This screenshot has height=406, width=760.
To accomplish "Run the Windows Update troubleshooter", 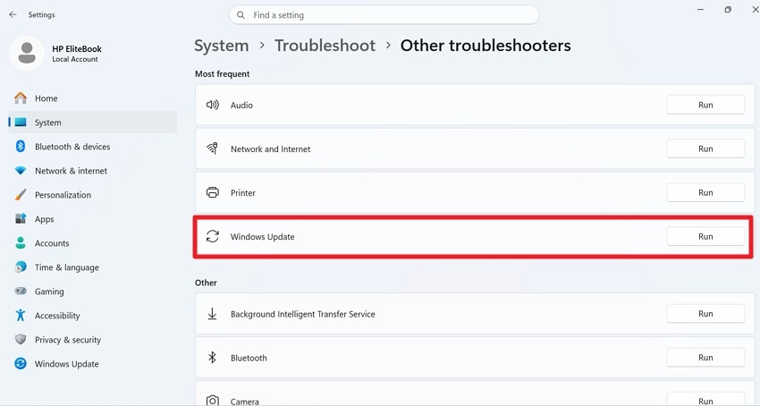I will [x=705, y=236].
